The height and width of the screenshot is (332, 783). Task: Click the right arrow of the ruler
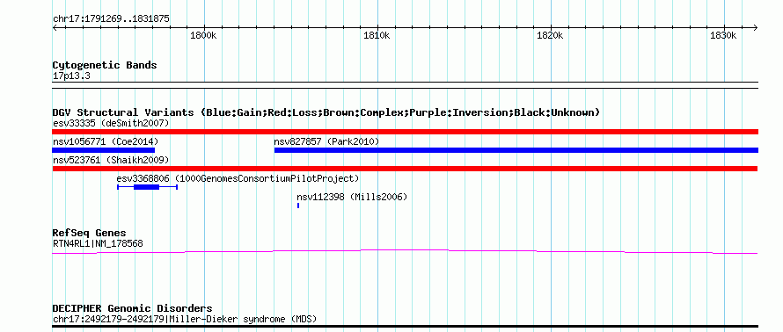click(755, 27)
